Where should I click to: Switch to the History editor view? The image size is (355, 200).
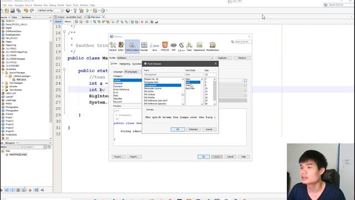pyautogui.click(x=68, y=22)
